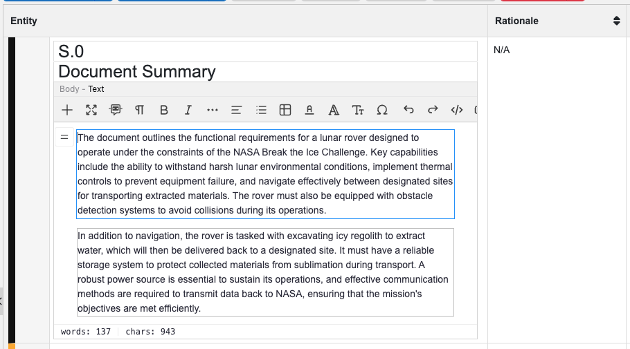
Task: Open the code view (</>) tool
Action: click(x=457, y=110)
